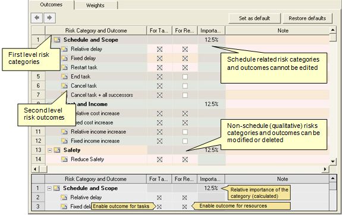The height and width of the screenshot is (215, 343).
Task: Select the Schedule and Scope row in upper grid
Action: click(181, 40)
